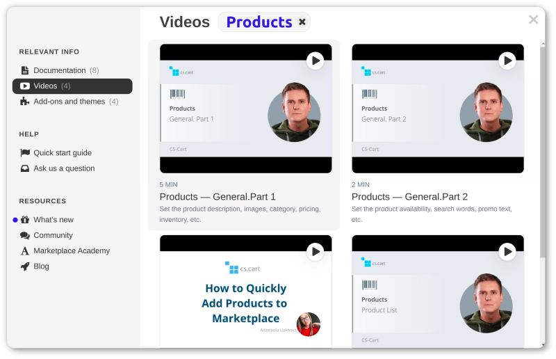Viewport: 556px width, 359px height.
Task: Click the Add-ons puzzle piece icon
Action: tap(25, 102)
